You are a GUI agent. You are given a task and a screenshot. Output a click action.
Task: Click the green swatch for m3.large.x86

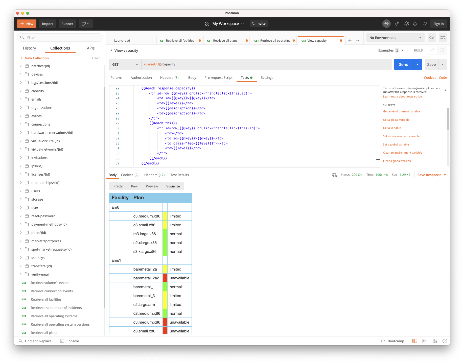tap(165, 234)
